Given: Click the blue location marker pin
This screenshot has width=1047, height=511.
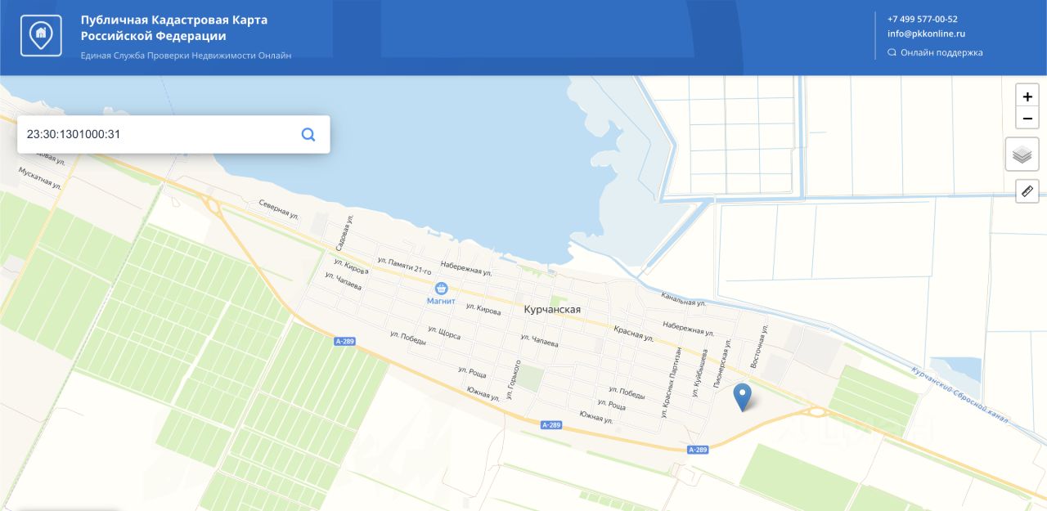Looking at the screenshot, I should 742,397.
